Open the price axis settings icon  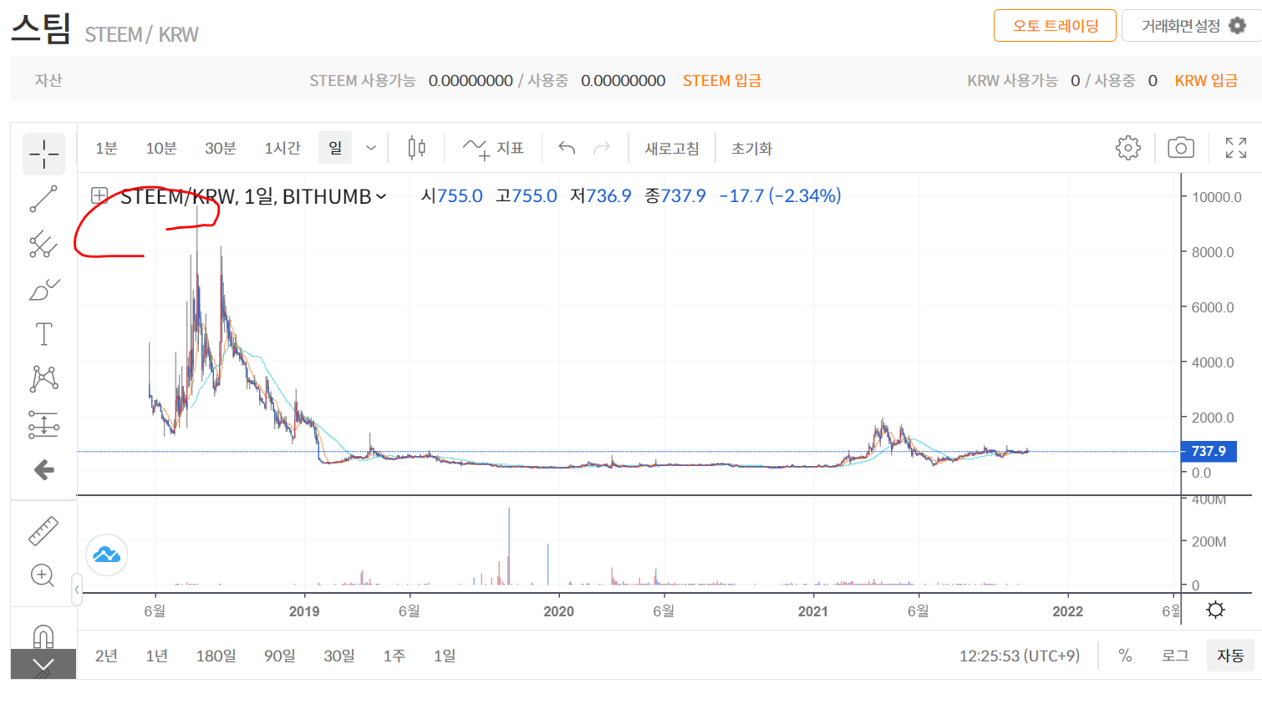click(1216, 610)
